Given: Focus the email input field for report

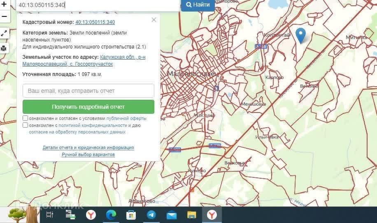Looking at the screenshot, I should (88, 91).
